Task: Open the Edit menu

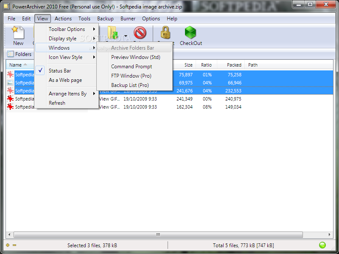Action: tap(26, 19)
